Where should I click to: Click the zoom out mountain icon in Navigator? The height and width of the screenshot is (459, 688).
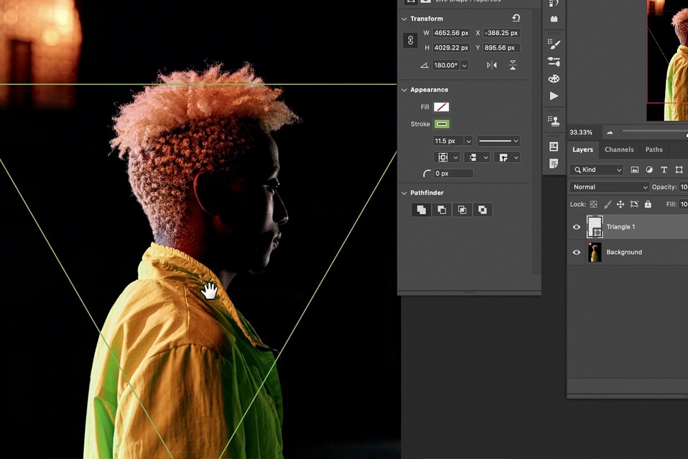click(x=609, y=133)
